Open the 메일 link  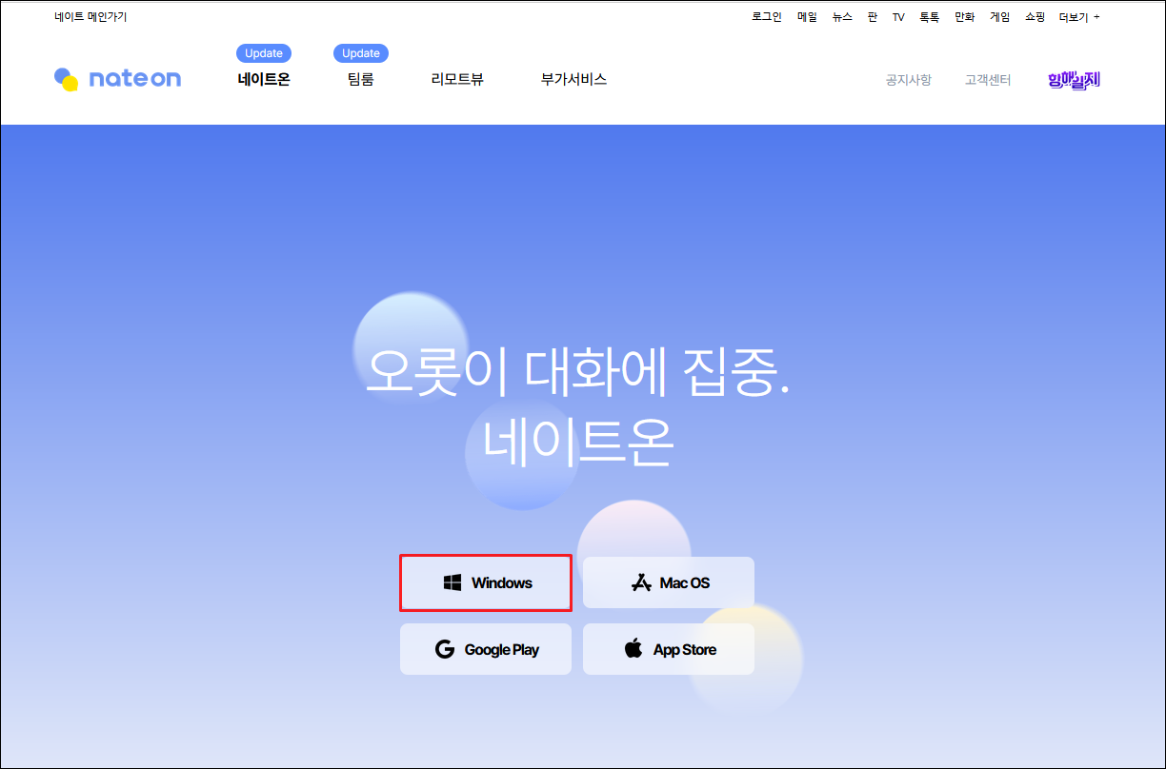pyautogui.click(x=807, y=17)
